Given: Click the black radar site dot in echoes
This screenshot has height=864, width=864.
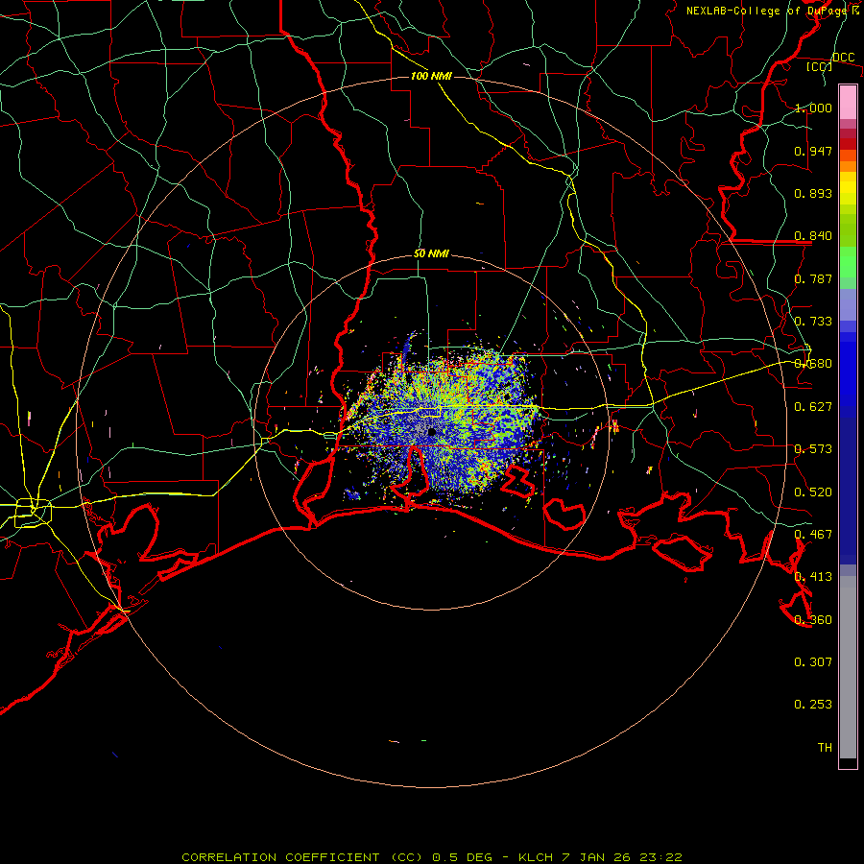Looking at the screenshot, I should click(432, 432).
